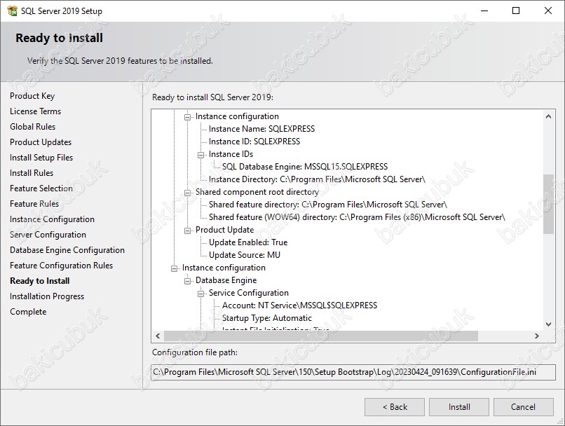Click the 'Ready to install SQL Server 2019:' label
The height and width of the screenshot is (426, 565).
[x=212, y=97]
